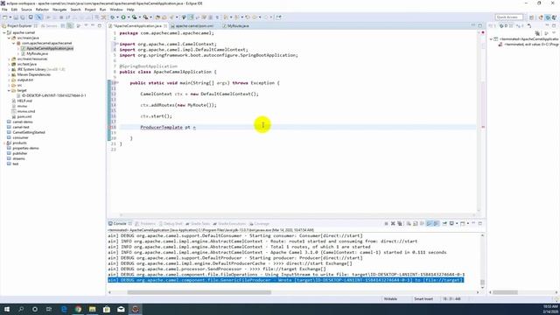Open Task View on the taskbar
Viewport: 560px width, 315px height.
[49, 309]
